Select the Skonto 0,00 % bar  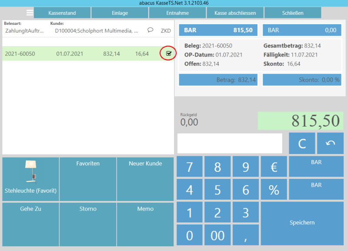click(x=302, y=80)
